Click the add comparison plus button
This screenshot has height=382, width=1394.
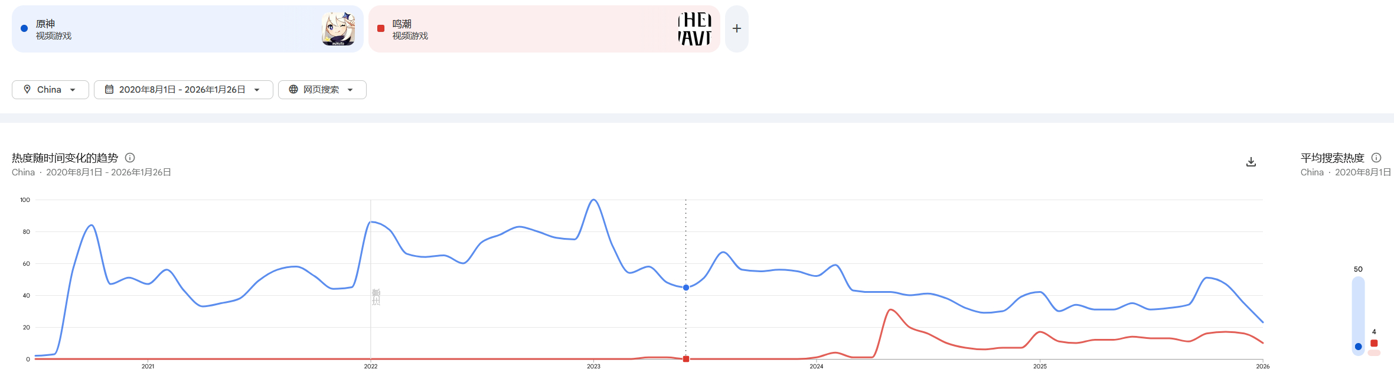737,28
